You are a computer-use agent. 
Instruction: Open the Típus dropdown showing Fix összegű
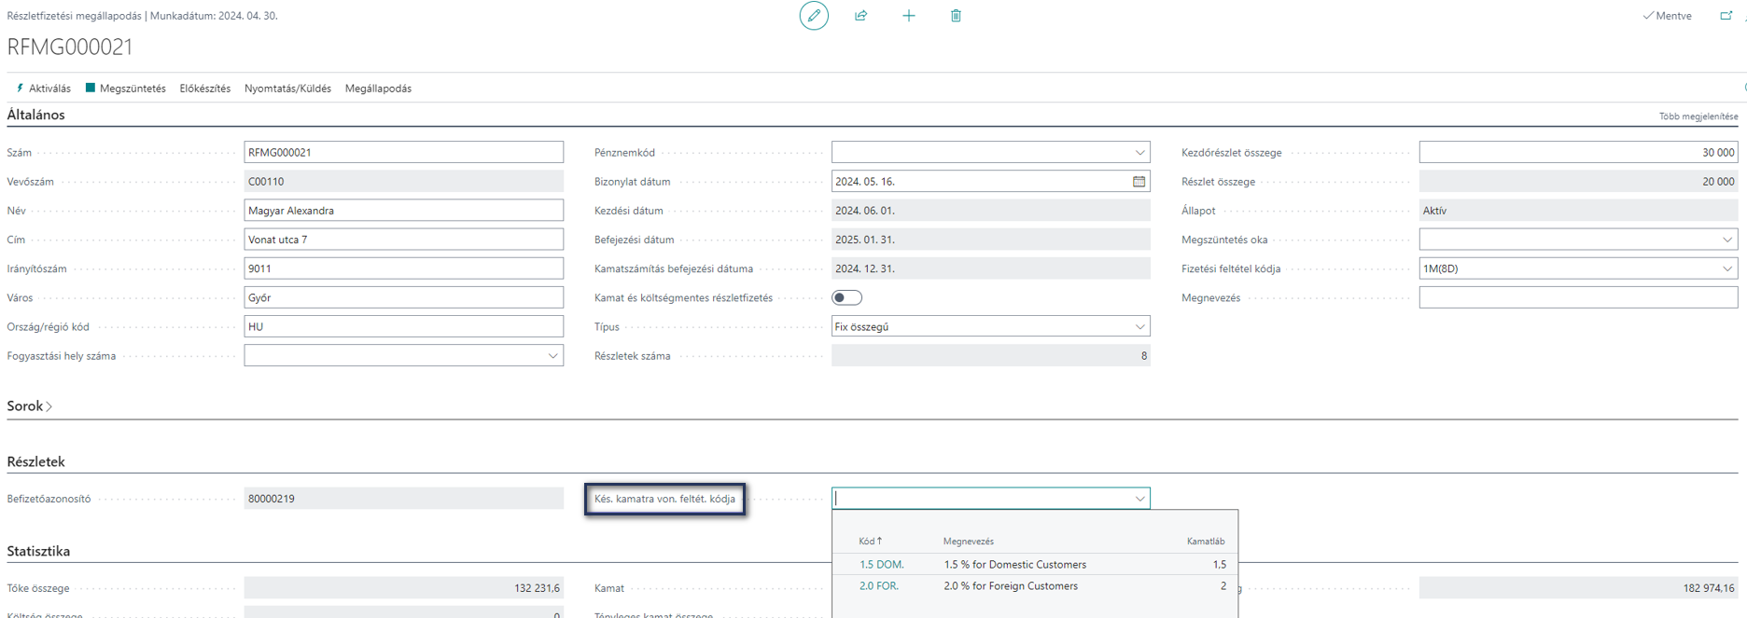[1139, 327]
